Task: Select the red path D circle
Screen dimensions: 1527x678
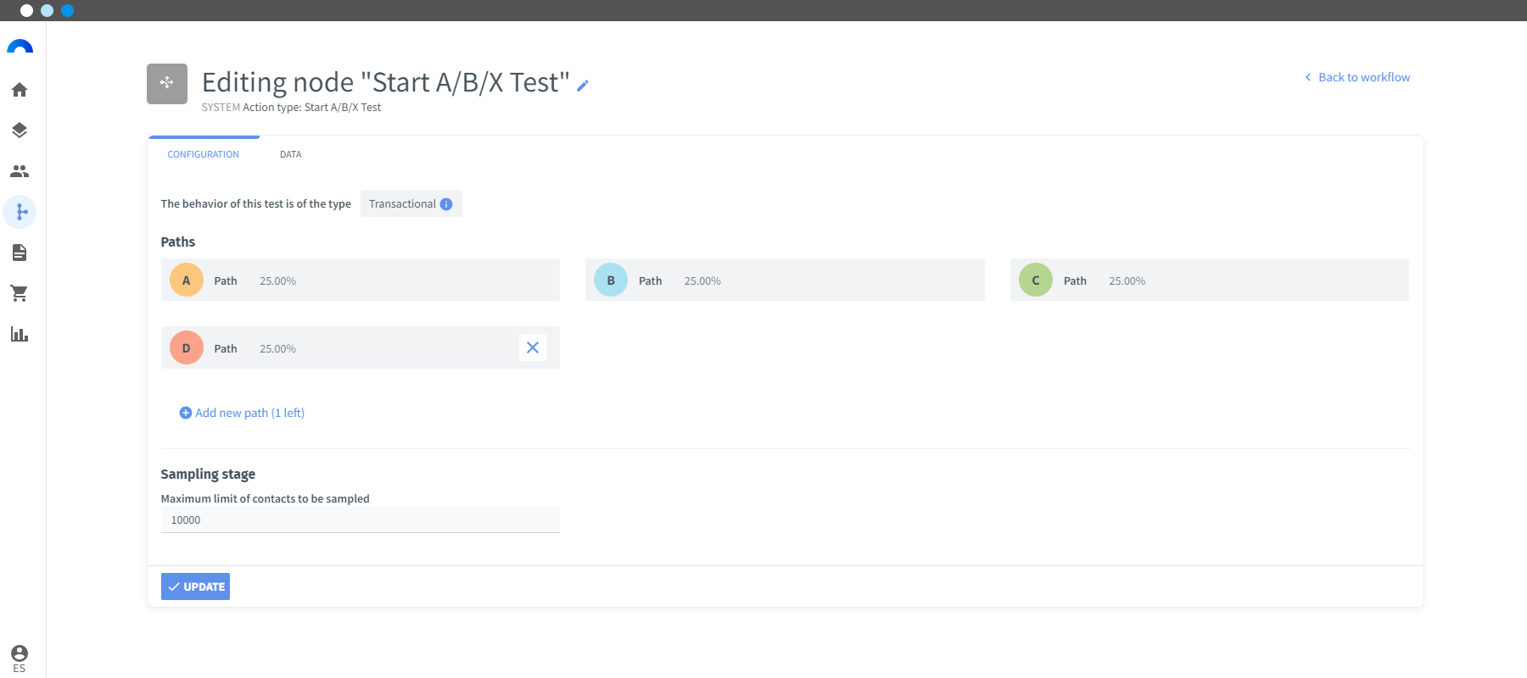Action: pyautogui.click(x=187, y=347)
